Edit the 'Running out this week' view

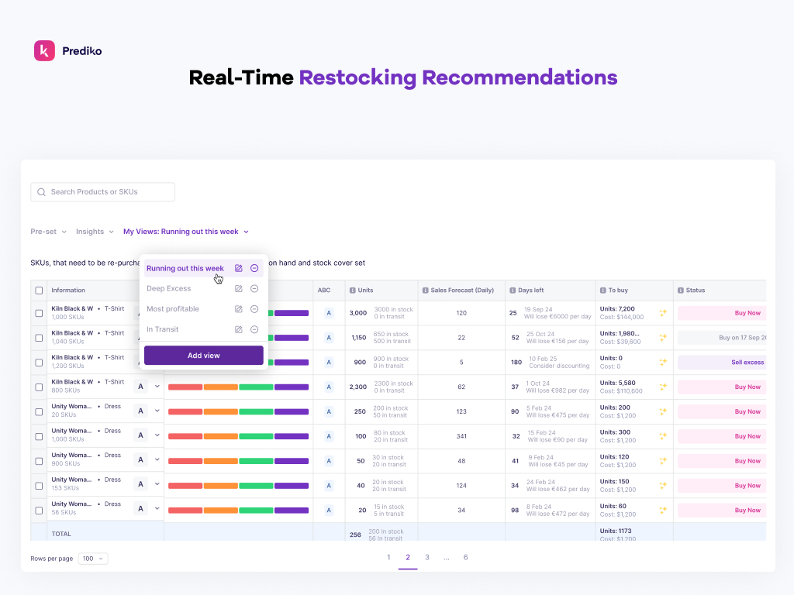pos(239,268)
